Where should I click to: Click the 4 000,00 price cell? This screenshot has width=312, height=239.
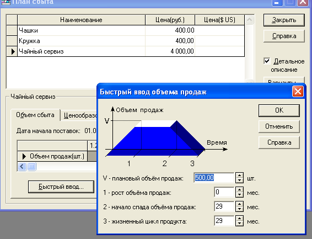click(x=170, y=51)
